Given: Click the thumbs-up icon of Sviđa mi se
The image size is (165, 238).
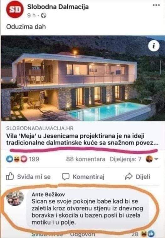Looking at the screenshot, I should tap(10, 176).
